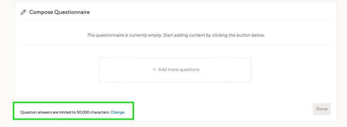Click the word 'questions' in the dashed box
Viewport: 347px width, 127px height.
pyautogui.click(x=190, y=70)
